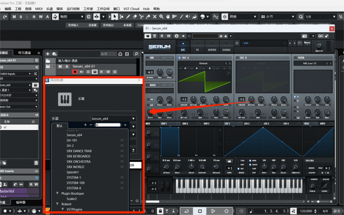Open the 乐器 Serum_x64 instrument dropdown
Image resolution: width=344 pixels, height=215 pixels.
point(113,118)
